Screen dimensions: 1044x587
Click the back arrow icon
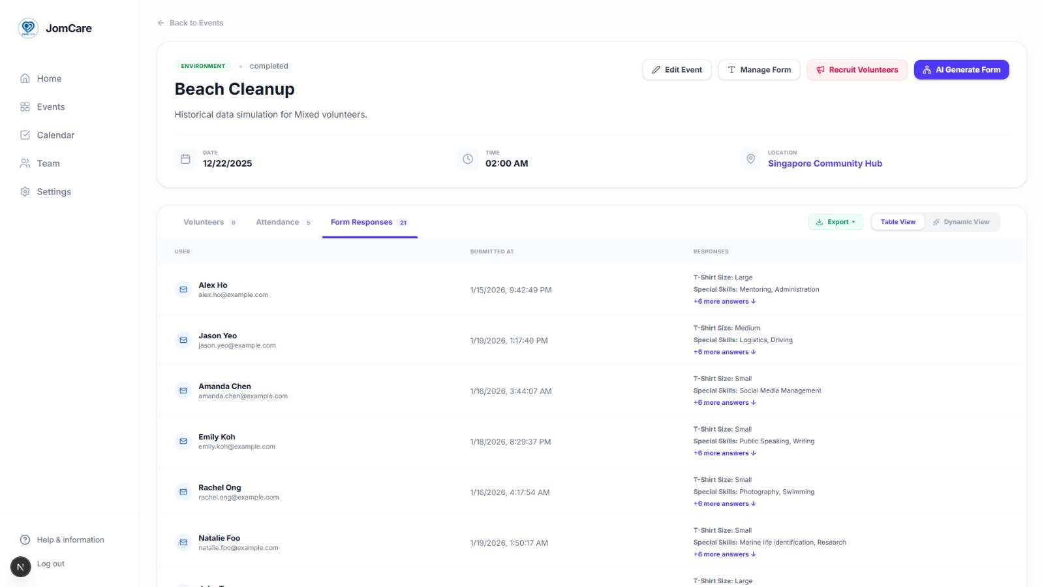pyautogui.click(x=161, y=23)
